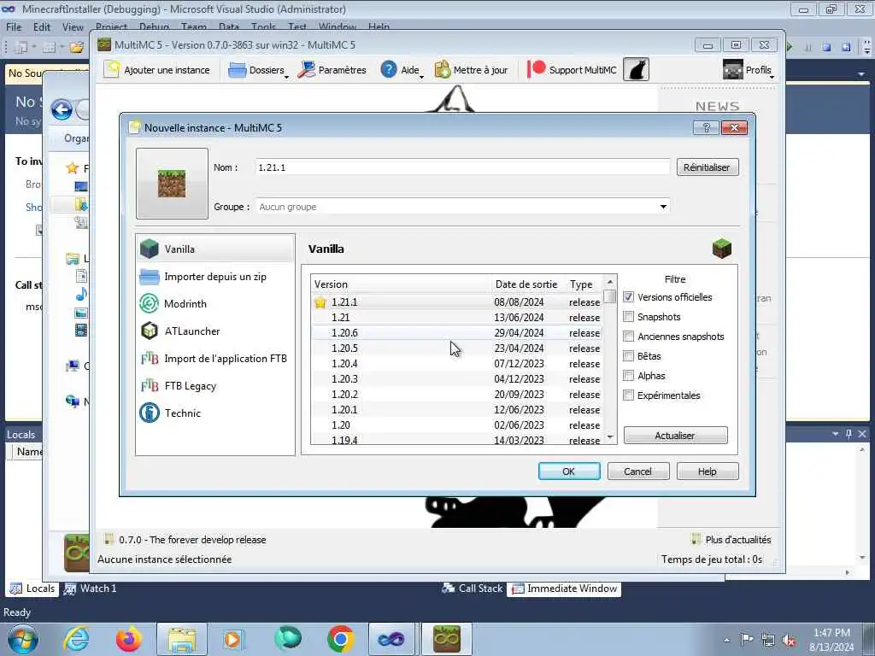Click Cancel in Nouvelle instance dialog
The image size is (875, 656).
[x=637, y=471]
